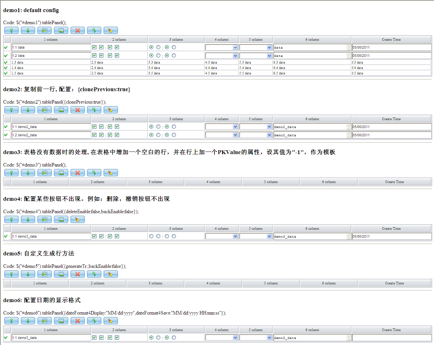
Task: Click the '1.2 demo2_data' text field
Action: coord(51,135)
